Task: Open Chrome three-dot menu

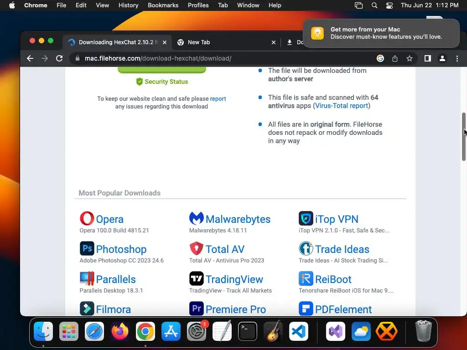Action: pyautogui.click(x=457, y=58)
